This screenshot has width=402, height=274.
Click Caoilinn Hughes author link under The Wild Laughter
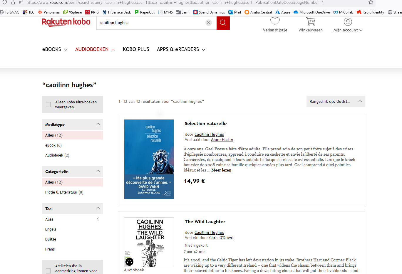click(x=209, y=232)
